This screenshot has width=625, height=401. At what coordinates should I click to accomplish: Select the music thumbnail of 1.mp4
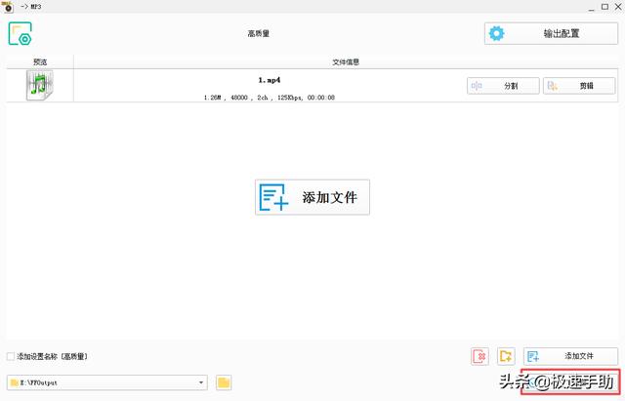point(39,85)
